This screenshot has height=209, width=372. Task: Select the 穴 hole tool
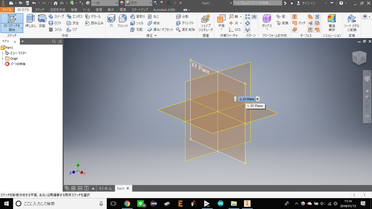(111, 21)
